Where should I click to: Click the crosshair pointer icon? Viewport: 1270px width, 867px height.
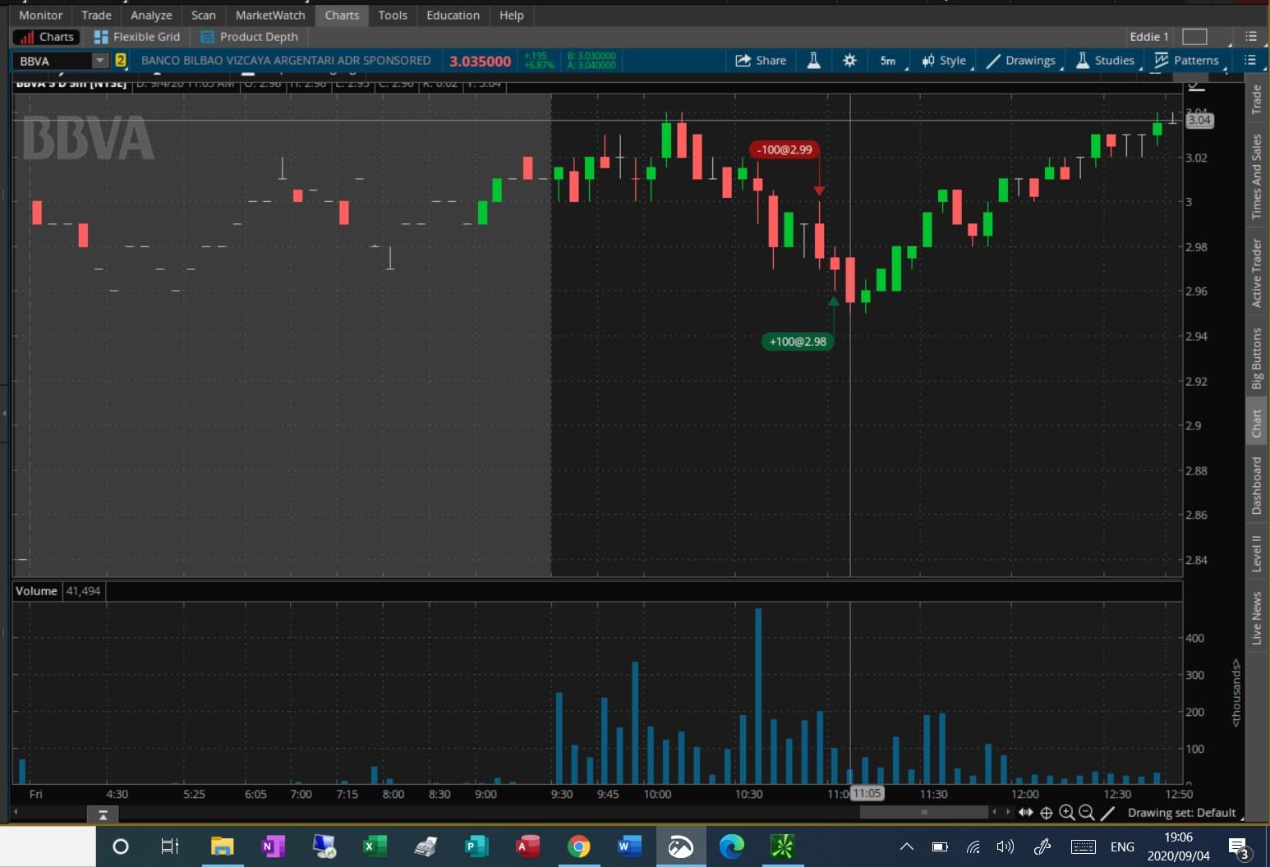click(1047, 813)
